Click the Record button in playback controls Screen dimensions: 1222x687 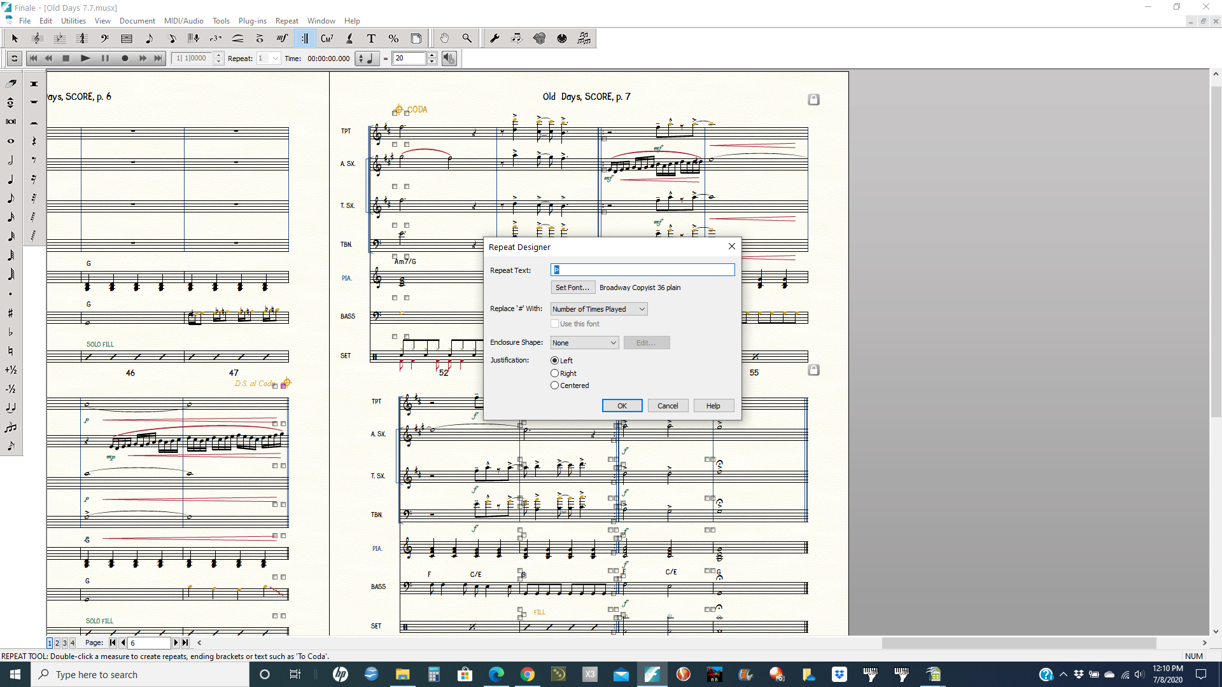[x=125, y=59]
